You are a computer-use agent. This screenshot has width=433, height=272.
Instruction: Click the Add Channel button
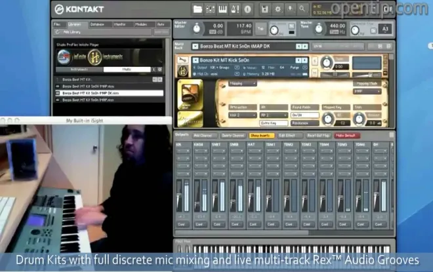pos(203,136)
